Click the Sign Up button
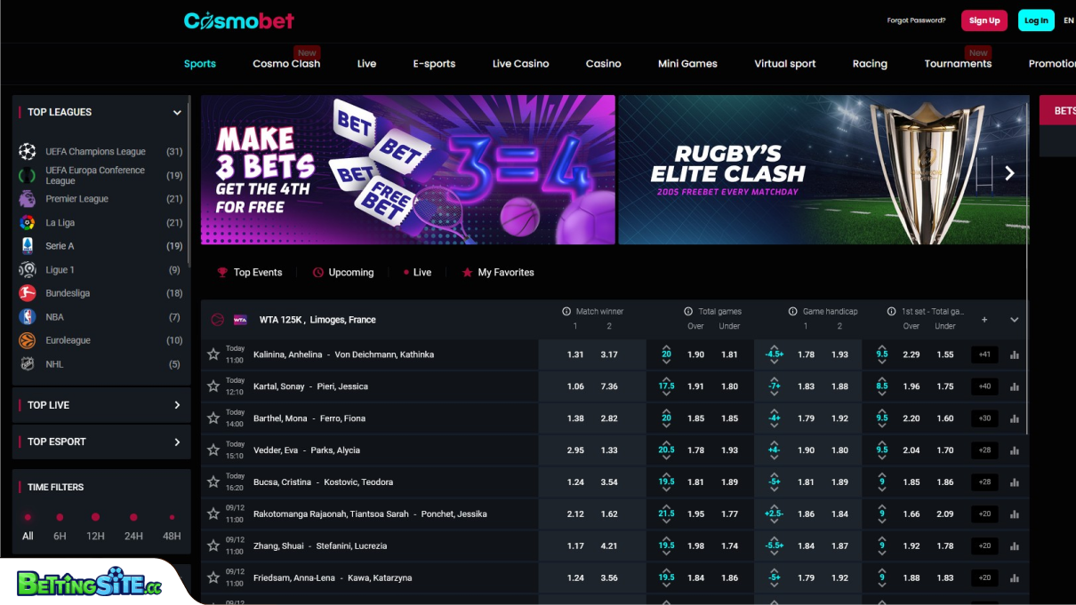This screenshot has height=605, width=1076. (x=984, y=20)
